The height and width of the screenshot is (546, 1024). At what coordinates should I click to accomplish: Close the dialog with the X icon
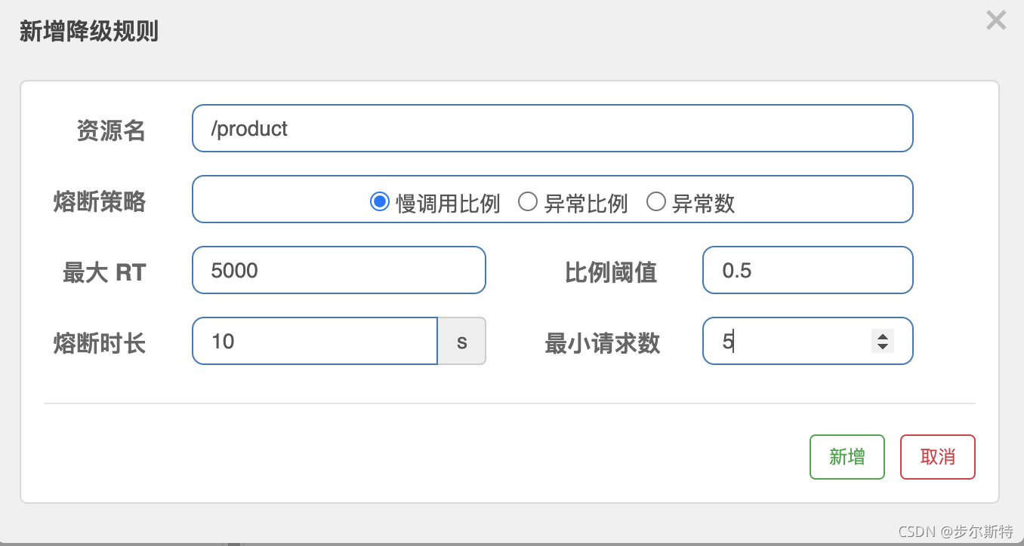996,20
